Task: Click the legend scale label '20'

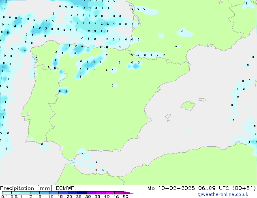Action: (x=69, y=196)
